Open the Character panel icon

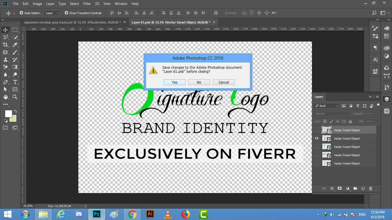coord(375,60)
